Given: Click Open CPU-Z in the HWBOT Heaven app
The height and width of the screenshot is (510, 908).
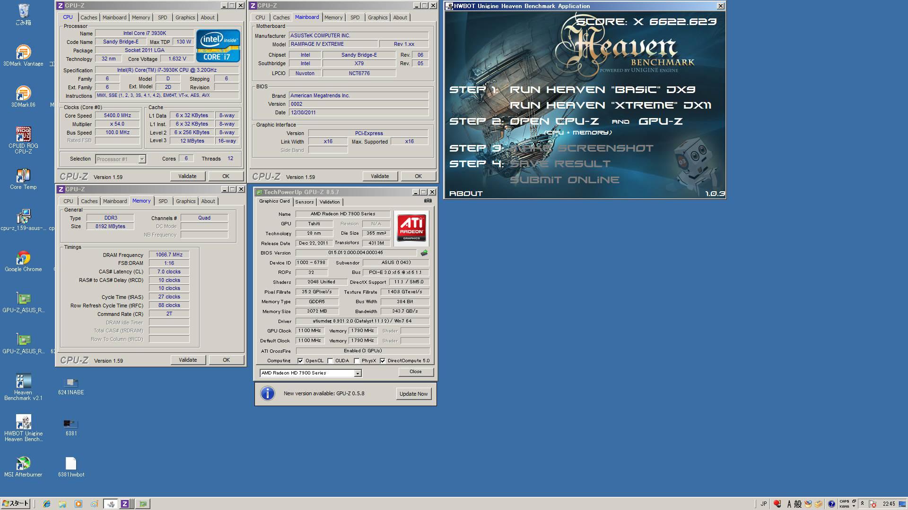Looking at the screenshot, I should (x=554, y=121).
